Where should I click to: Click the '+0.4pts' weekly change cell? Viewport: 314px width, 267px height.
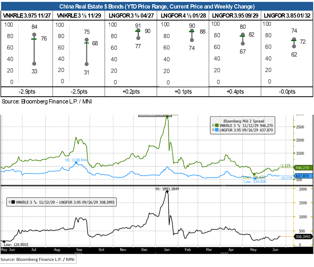point(235,91)
